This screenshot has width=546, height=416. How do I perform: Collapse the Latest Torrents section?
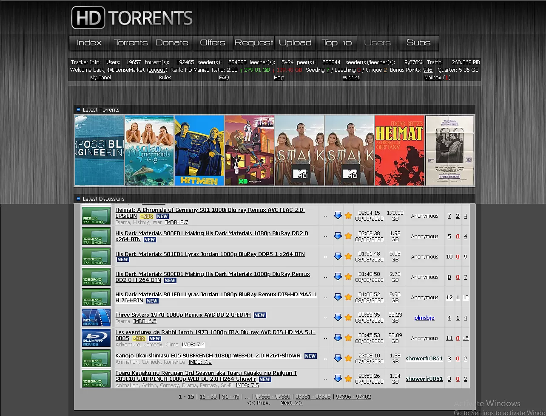pyautogui.click(x=78, y=110)
